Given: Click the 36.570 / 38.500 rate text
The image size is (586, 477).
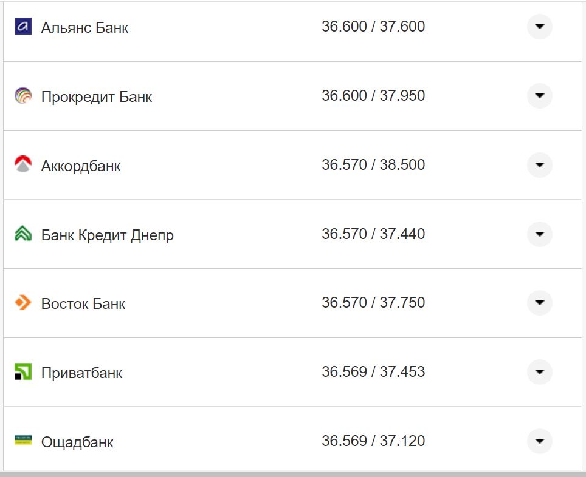Looking at the screenshot, I should coord(374,165).
